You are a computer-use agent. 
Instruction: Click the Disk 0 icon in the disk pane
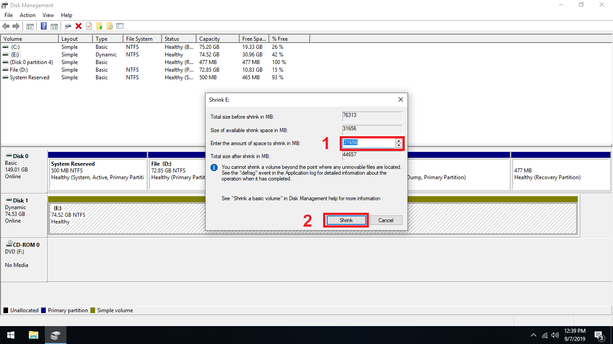[9, 156]
